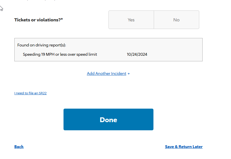Open the "I need to file an SR22" link
The width and height of the screenshot is (231, 159).
[30, 93]
